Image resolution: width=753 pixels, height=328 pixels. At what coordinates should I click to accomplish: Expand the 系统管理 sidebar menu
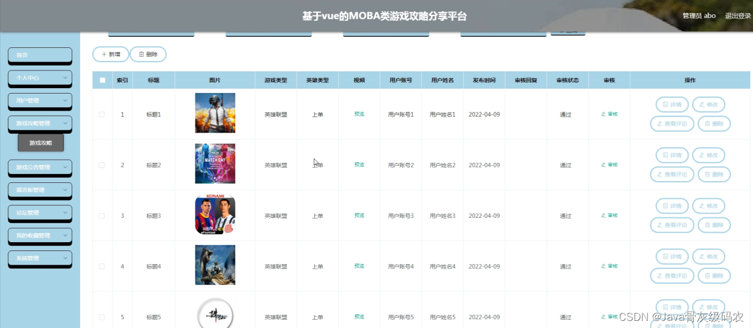(40, 258)
